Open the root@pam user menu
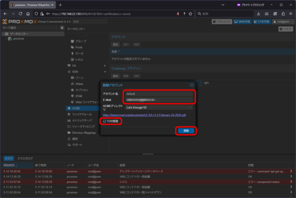This screenshot has height=198, width=296. tap(283, 22)
